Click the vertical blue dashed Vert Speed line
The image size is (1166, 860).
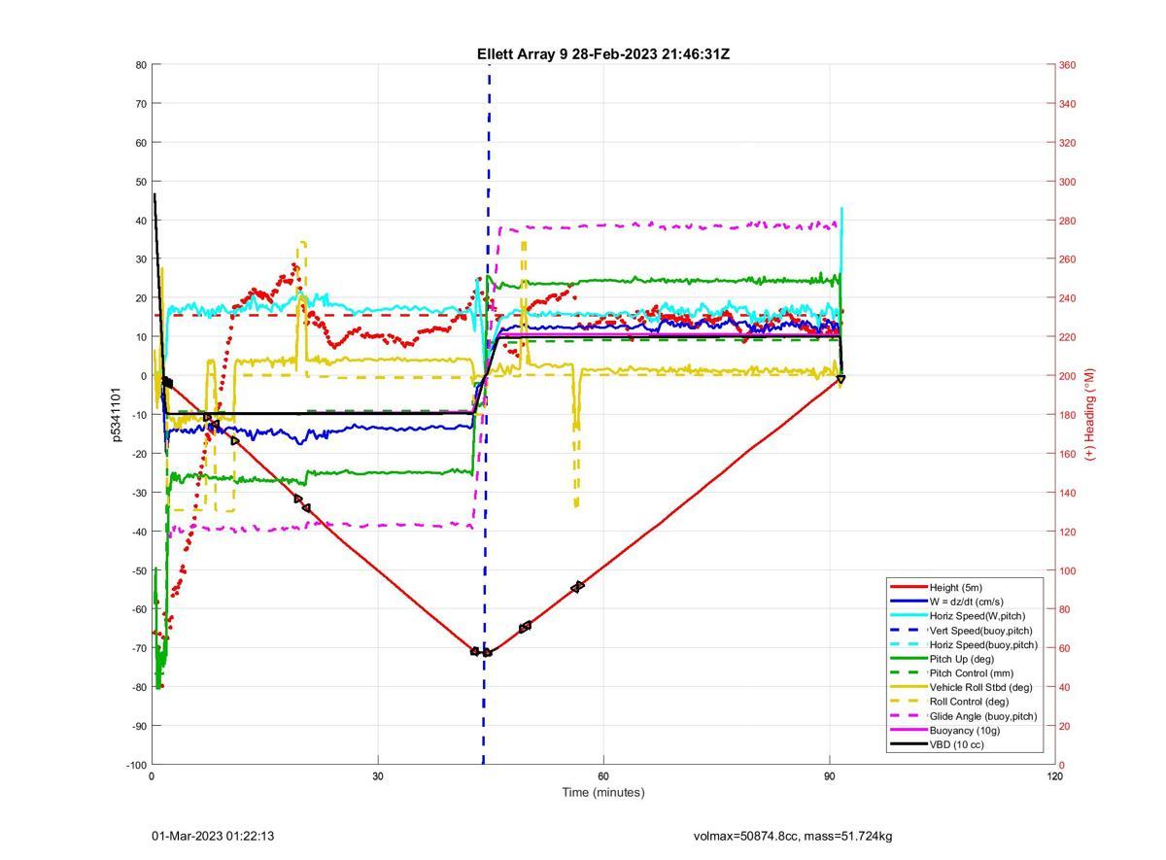[486, 415]
